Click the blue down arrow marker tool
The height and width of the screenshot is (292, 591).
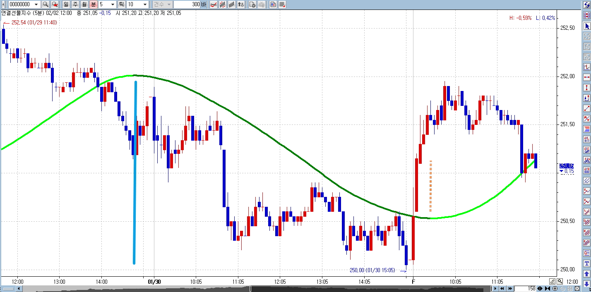tap(586, 284)
